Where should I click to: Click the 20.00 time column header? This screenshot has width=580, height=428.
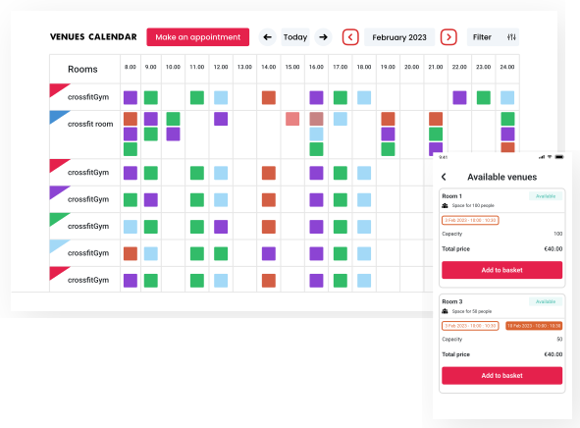(412, 67)
